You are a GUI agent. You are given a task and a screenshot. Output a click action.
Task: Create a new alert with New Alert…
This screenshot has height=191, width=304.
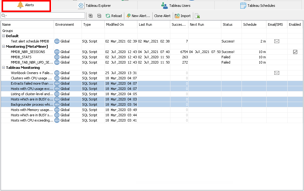(138, 16)
